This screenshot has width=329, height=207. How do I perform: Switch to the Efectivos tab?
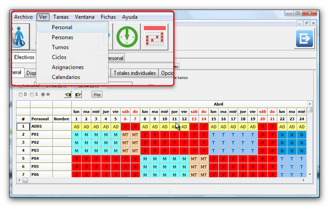click(x=24, y=57)
